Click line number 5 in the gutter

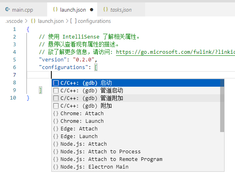coord(14,60)
